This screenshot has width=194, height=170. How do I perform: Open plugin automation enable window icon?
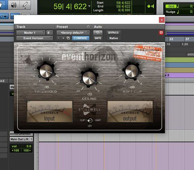click(98, 33)
